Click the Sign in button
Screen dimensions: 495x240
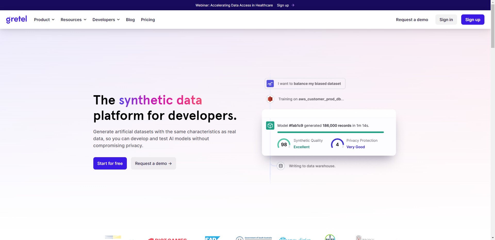[446, 20]
